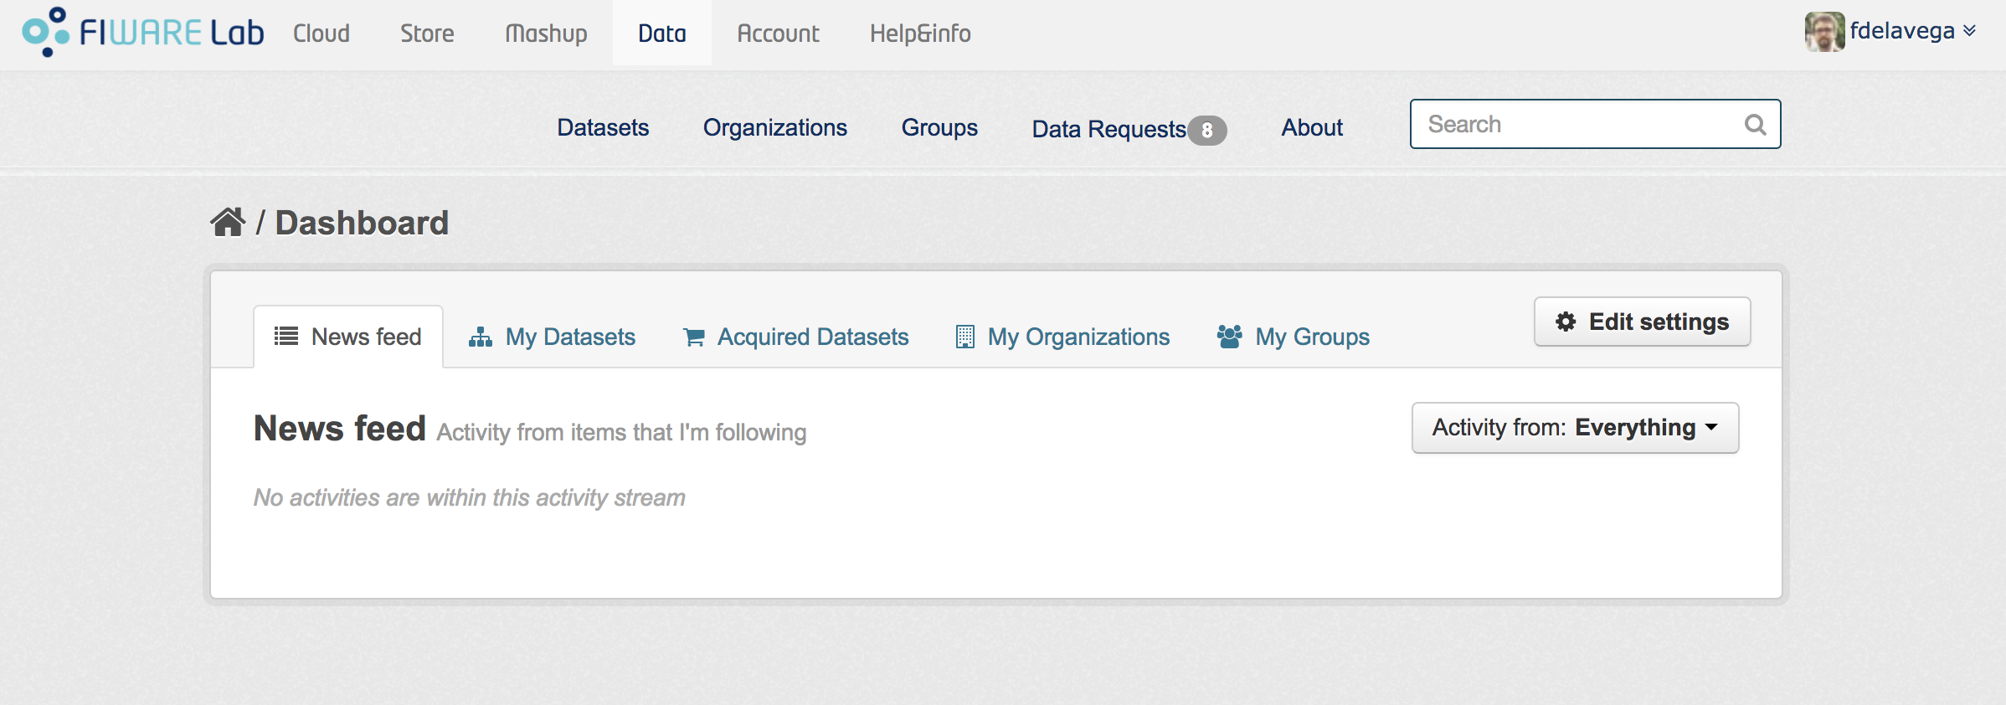Open Data Requests page
The width and height of the screenshot is (2006, 705).
(1108, 129)
